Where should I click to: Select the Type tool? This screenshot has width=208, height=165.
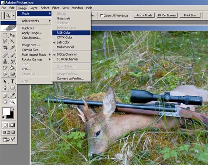point(12,81)
